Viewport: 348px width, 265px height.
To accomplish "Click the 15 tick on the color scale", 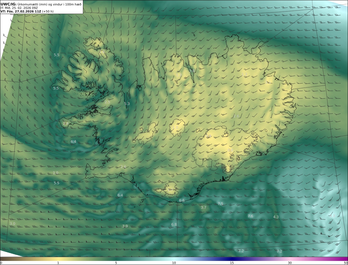I will 232,263.
